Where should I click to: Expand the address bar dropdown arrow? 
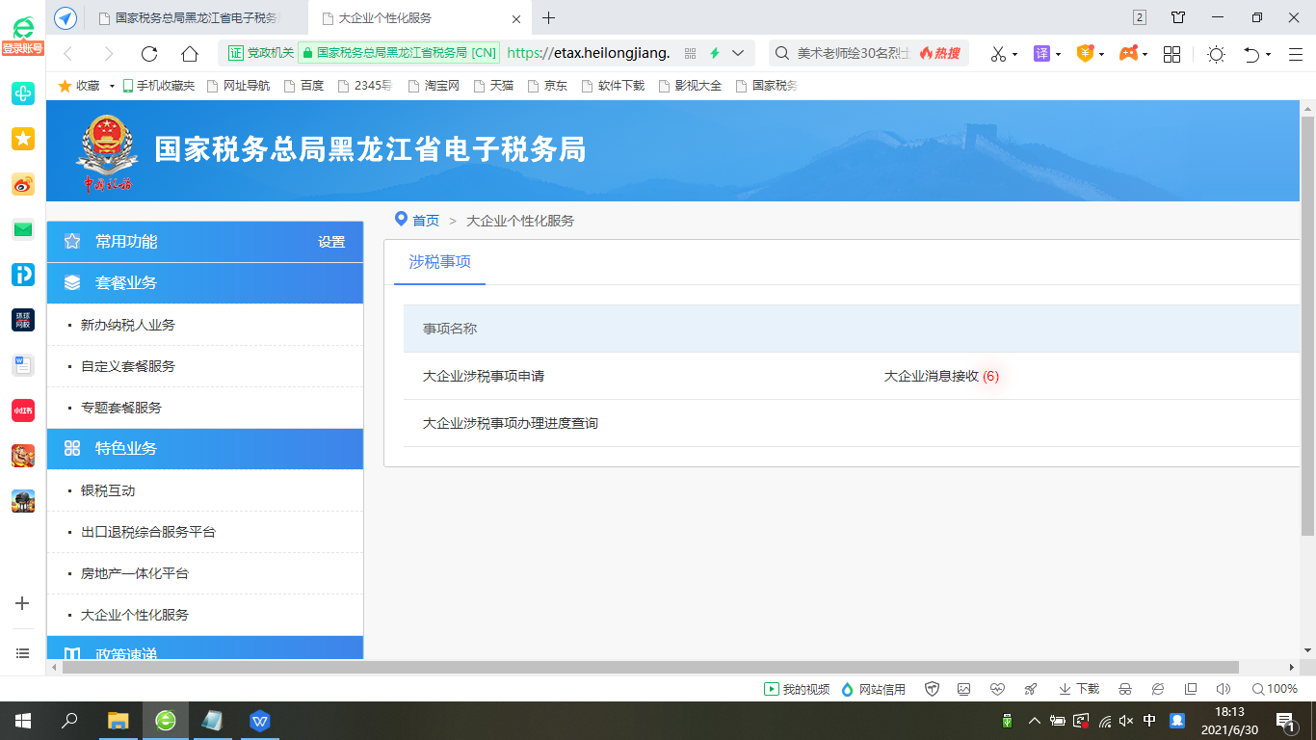738,53
